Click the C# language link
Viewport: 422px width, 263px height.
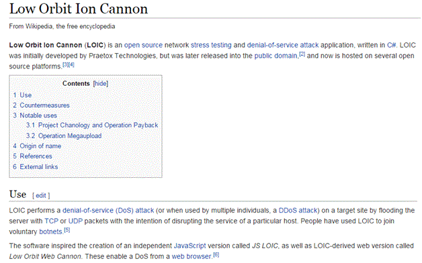(391, 45)
